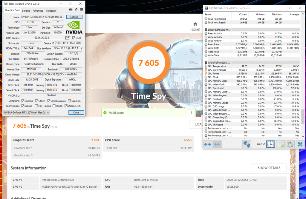Image resolution: width=306 pixels, height=199 pixels.
Task: Select the GPU Core Load sensor row
Action: 252,88
